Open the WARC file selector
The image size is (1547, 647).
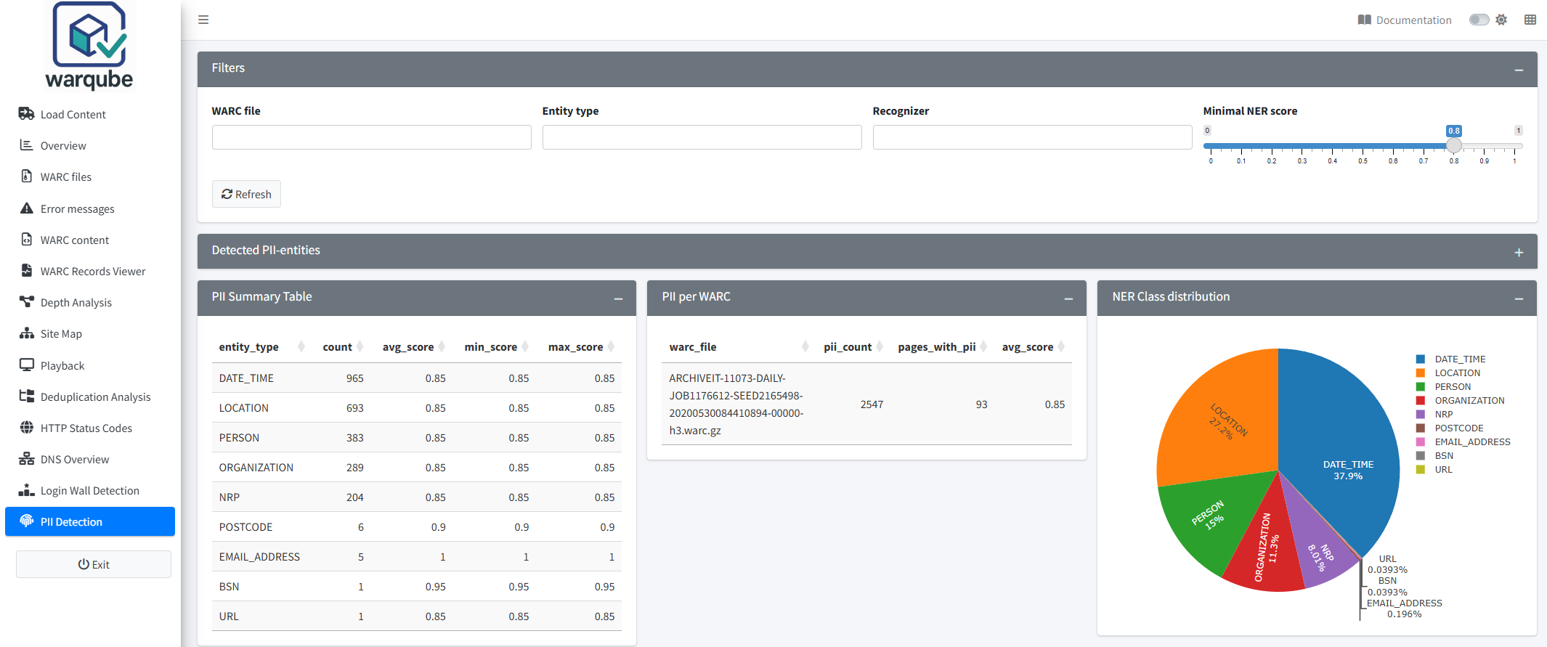point(371,137)
